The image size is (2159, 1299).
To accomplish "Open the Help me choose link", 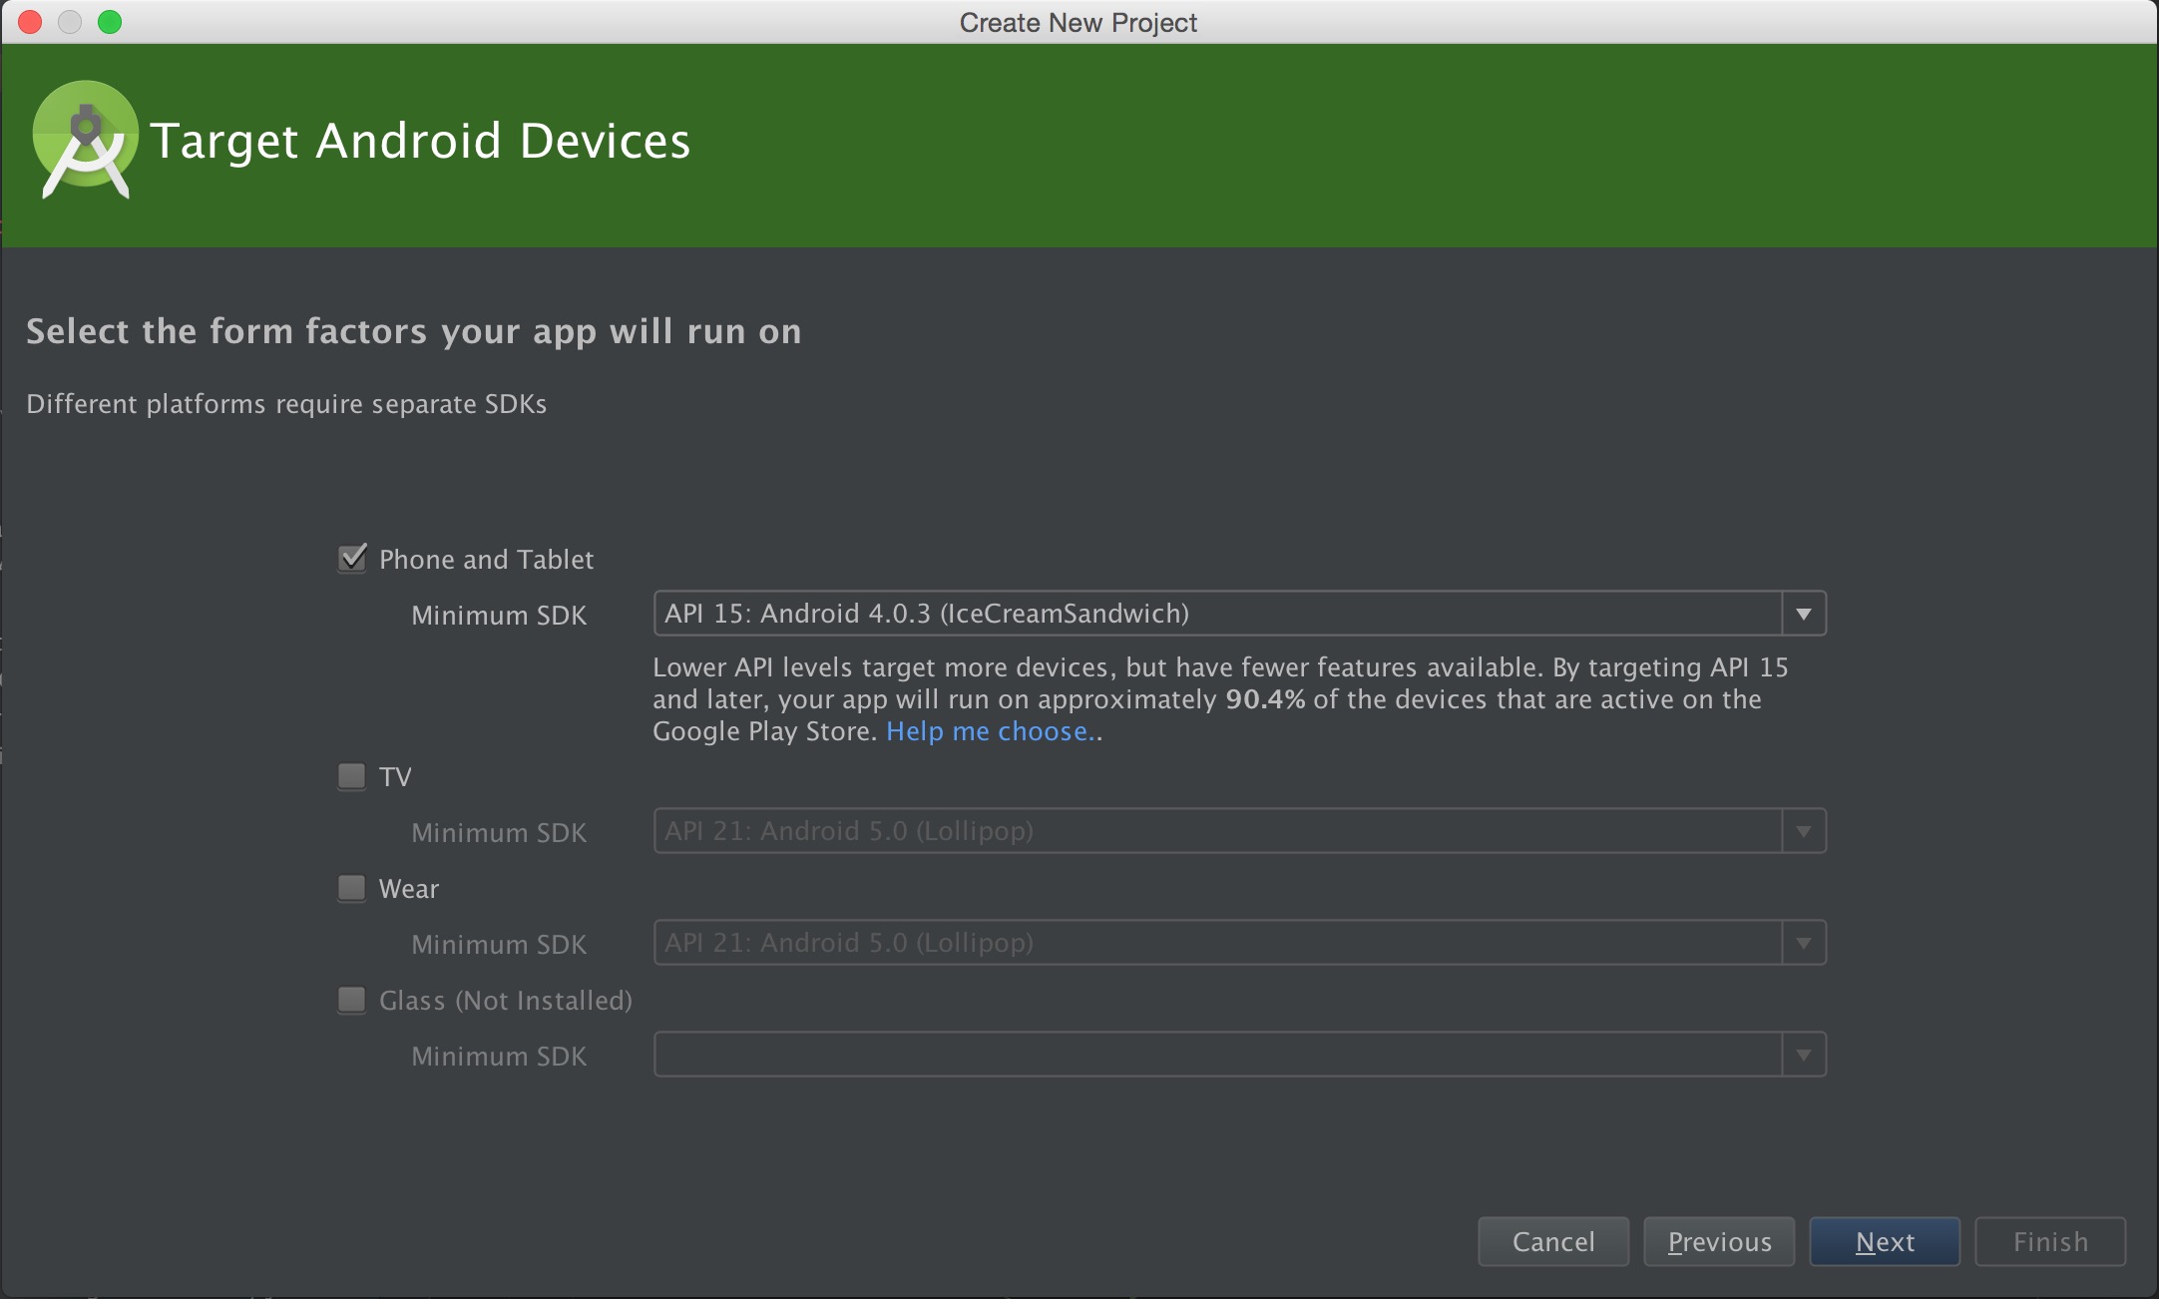I will point(991,731).
